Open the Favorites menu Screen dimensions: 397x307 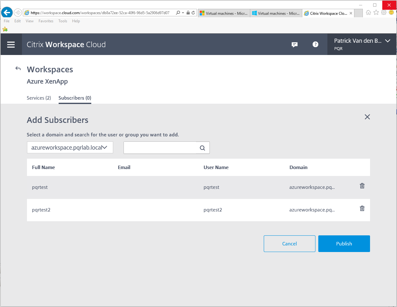(46, 21)
